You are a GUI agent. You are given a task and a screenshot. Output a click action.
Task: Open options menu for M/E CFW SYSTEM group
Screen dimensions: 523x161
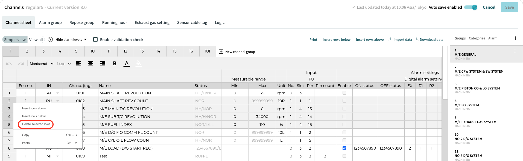point(515,68)
